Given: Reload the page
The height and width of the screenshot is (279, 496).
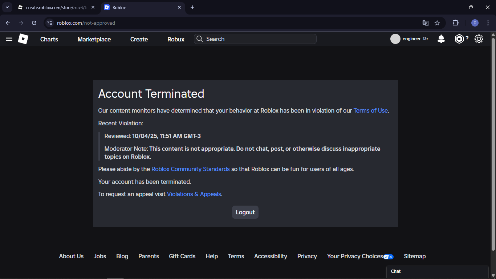Looking at the screenshot, I should (34, 23).
